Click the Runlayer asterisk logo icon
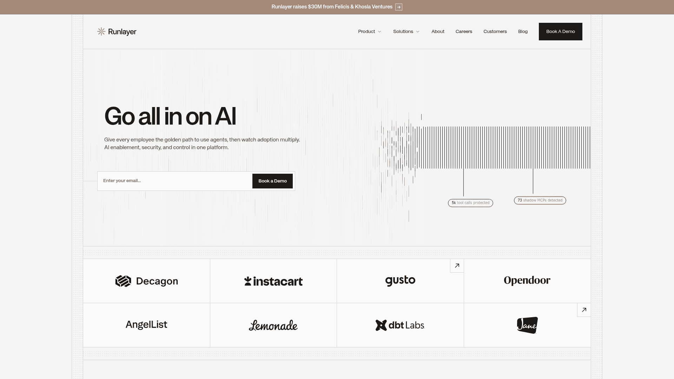This screenshot has width=674, height=379. point(101,32)
